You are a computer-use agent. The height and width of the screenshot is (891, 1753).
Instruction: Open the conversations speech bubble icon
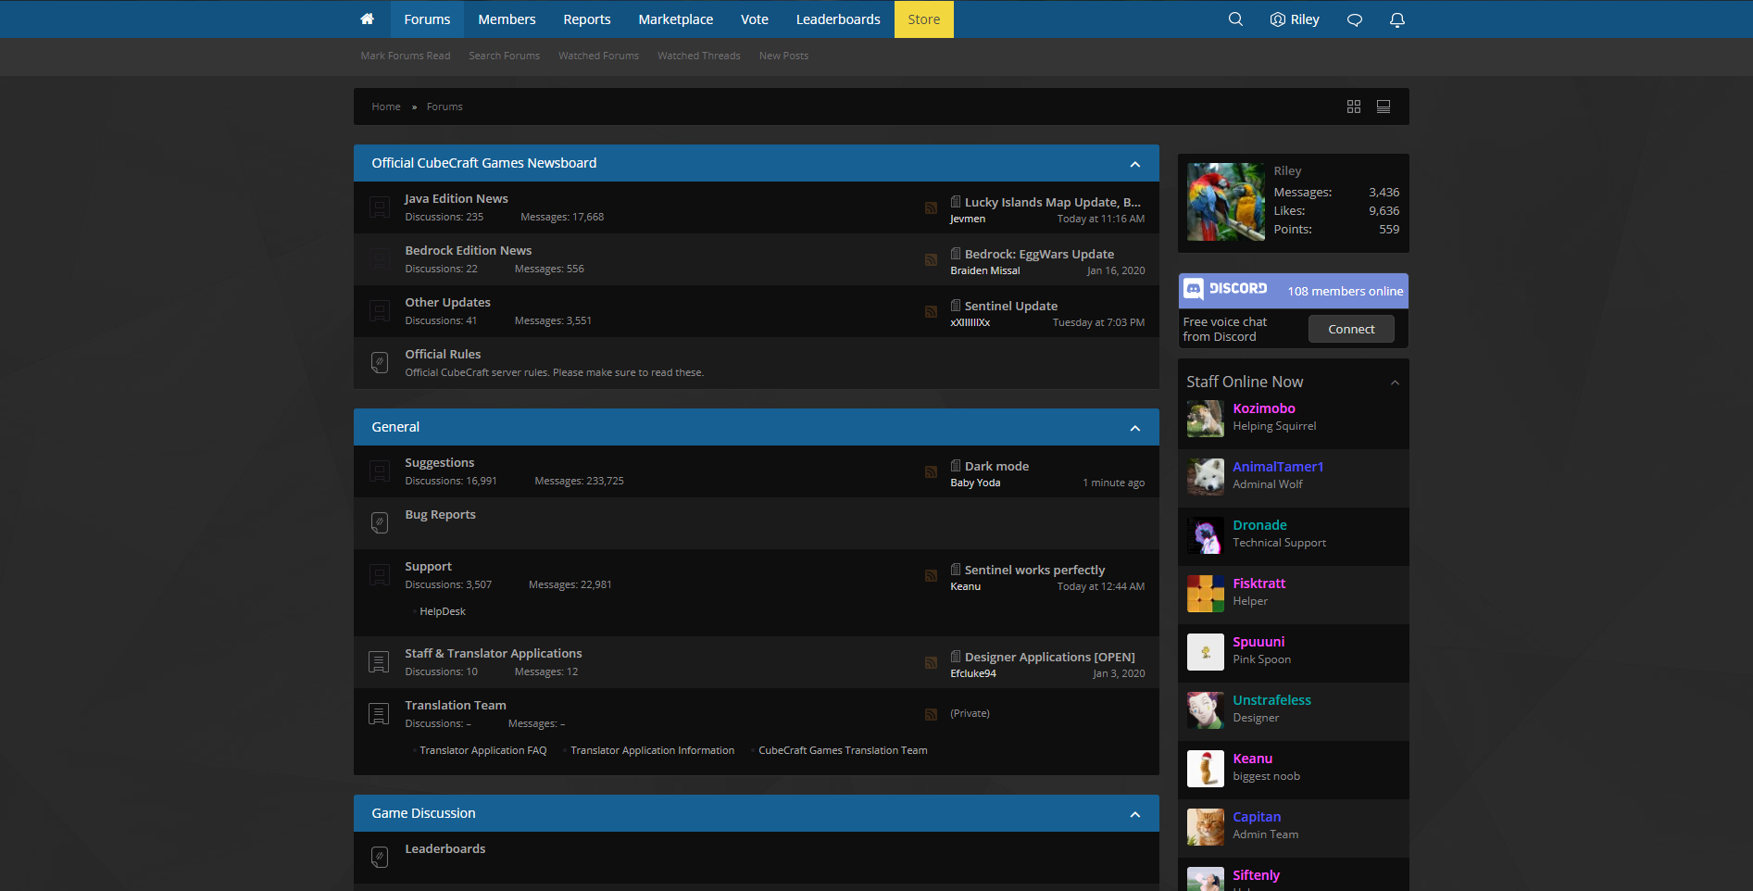(1355, 19)
